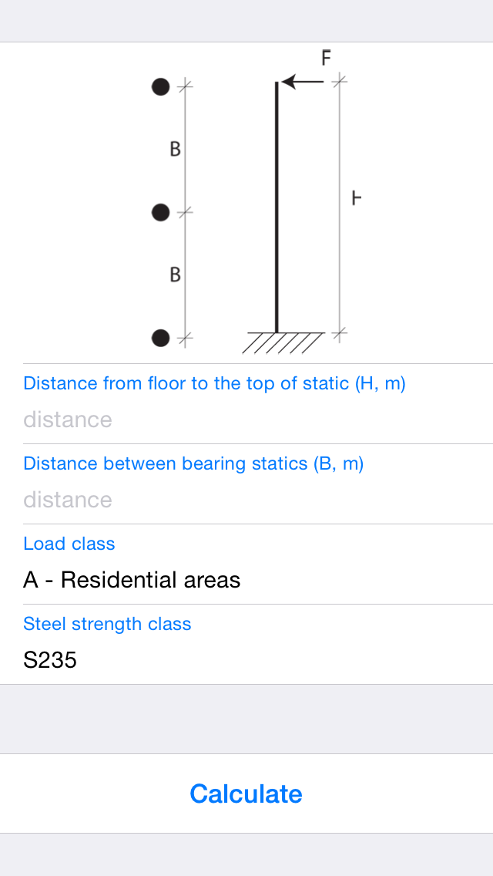Select the S235 steel value
This screenshot has height=876, width=493.
coord(50,660)
